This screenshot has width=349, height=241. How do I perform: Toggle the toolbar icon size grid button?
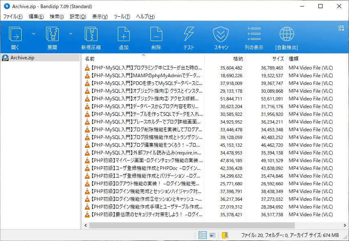pyautogui.click(x=341, y=28)
